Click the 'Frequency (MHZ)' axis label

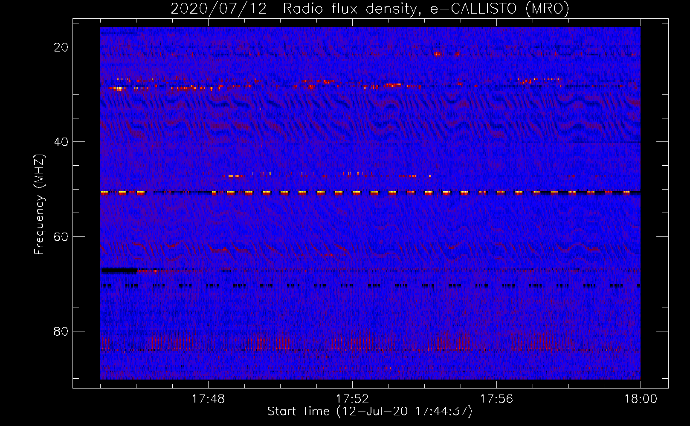pos(39,204)
